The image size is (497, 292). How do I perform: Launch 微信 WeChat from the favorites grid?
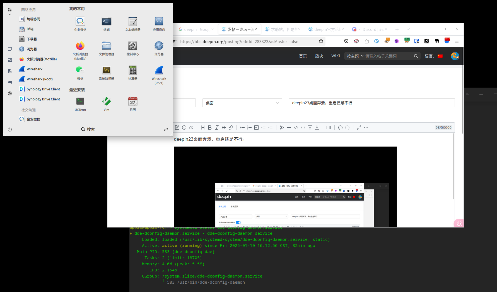(80, 73)
